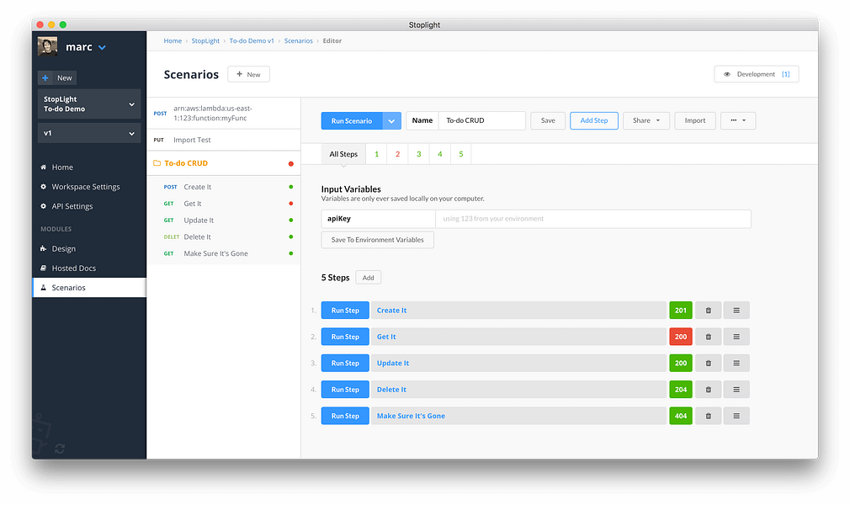Select the All Steps tab

343,155
